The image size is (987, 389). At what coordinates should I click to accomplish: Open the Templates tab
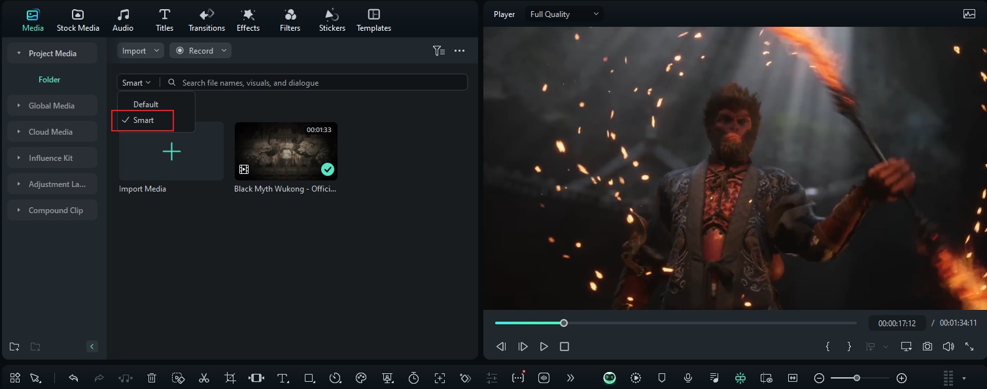coord(373,20)
